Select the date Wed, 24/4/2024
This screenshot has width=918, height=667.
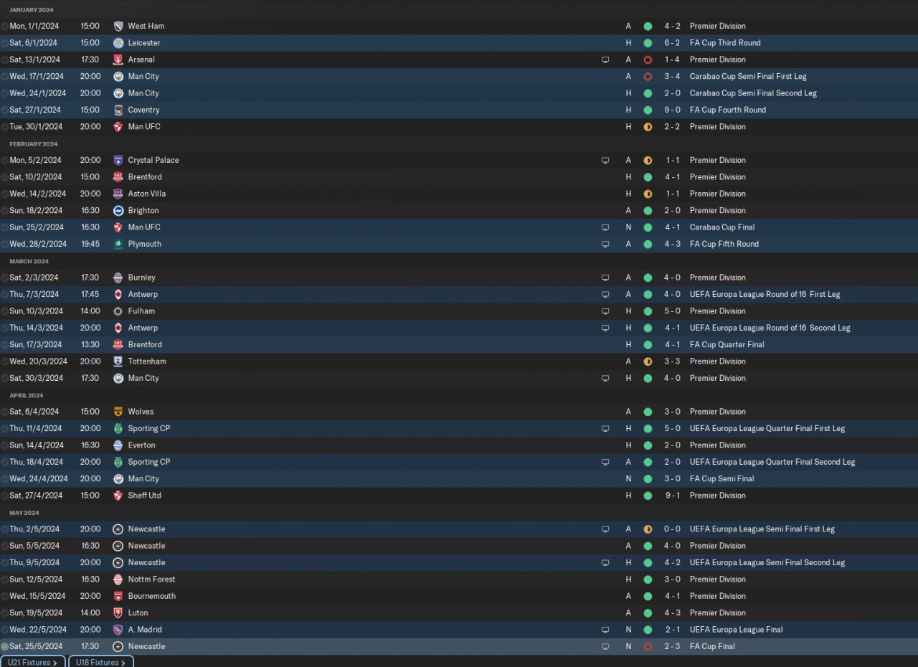click(39, 478)
